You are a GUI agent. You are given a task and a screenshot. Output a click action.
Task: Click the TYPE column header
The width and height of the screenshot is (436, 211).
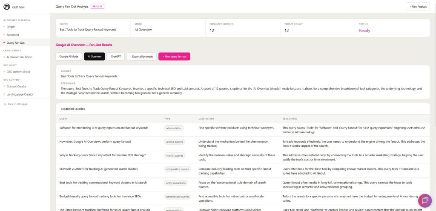[167, 119]
